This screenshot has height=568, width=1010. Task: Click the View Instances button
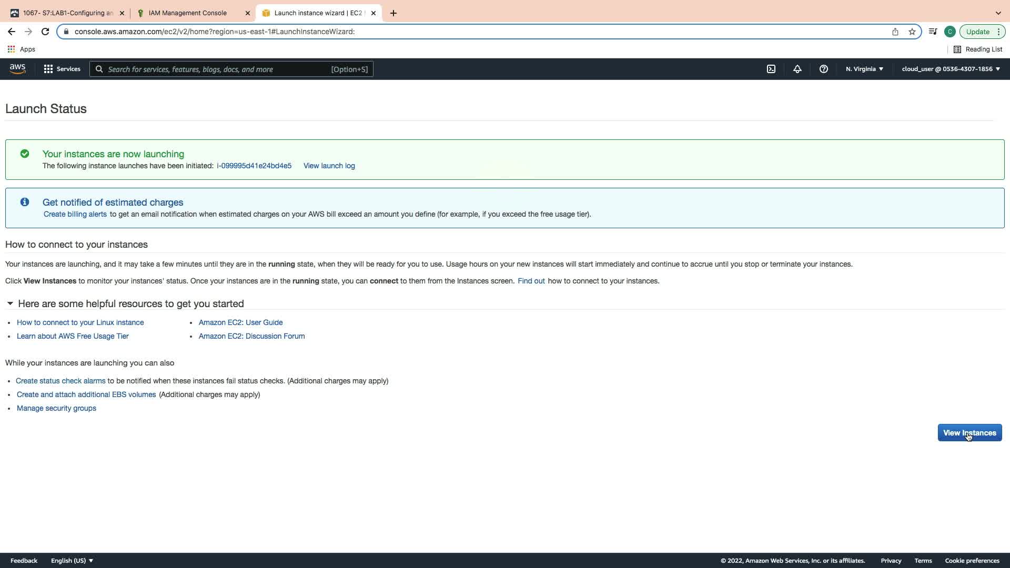click(x=969, y=433)
